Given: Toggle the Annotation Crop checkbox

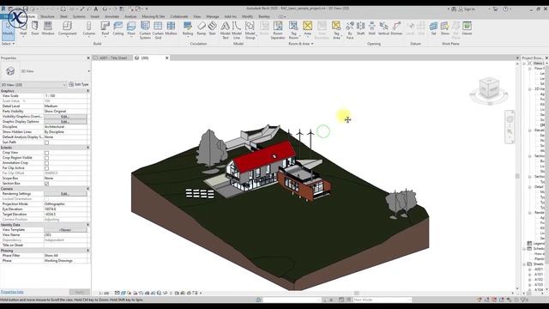Looking at the screenshot, I should coord(46,163).
